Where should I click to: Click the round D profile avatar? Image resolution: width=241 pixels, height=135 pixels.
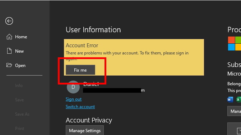73,87
